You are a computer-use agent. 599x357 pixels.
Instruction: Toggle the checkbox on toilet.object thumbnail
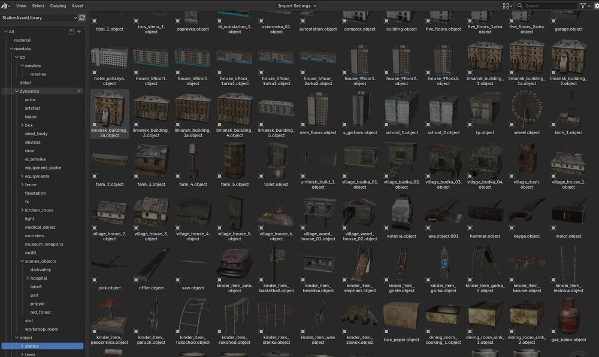pyautogui.click(x=261, y=176)
